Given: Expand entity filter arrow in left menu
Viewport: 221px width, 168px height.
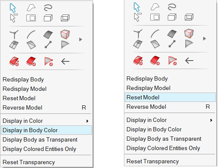Looking at the screenshot, I should (x=80, y=40).
